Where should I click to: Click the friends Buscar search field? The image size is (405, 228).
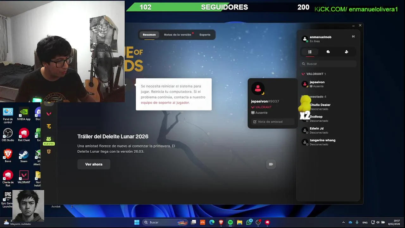[328, 64]
